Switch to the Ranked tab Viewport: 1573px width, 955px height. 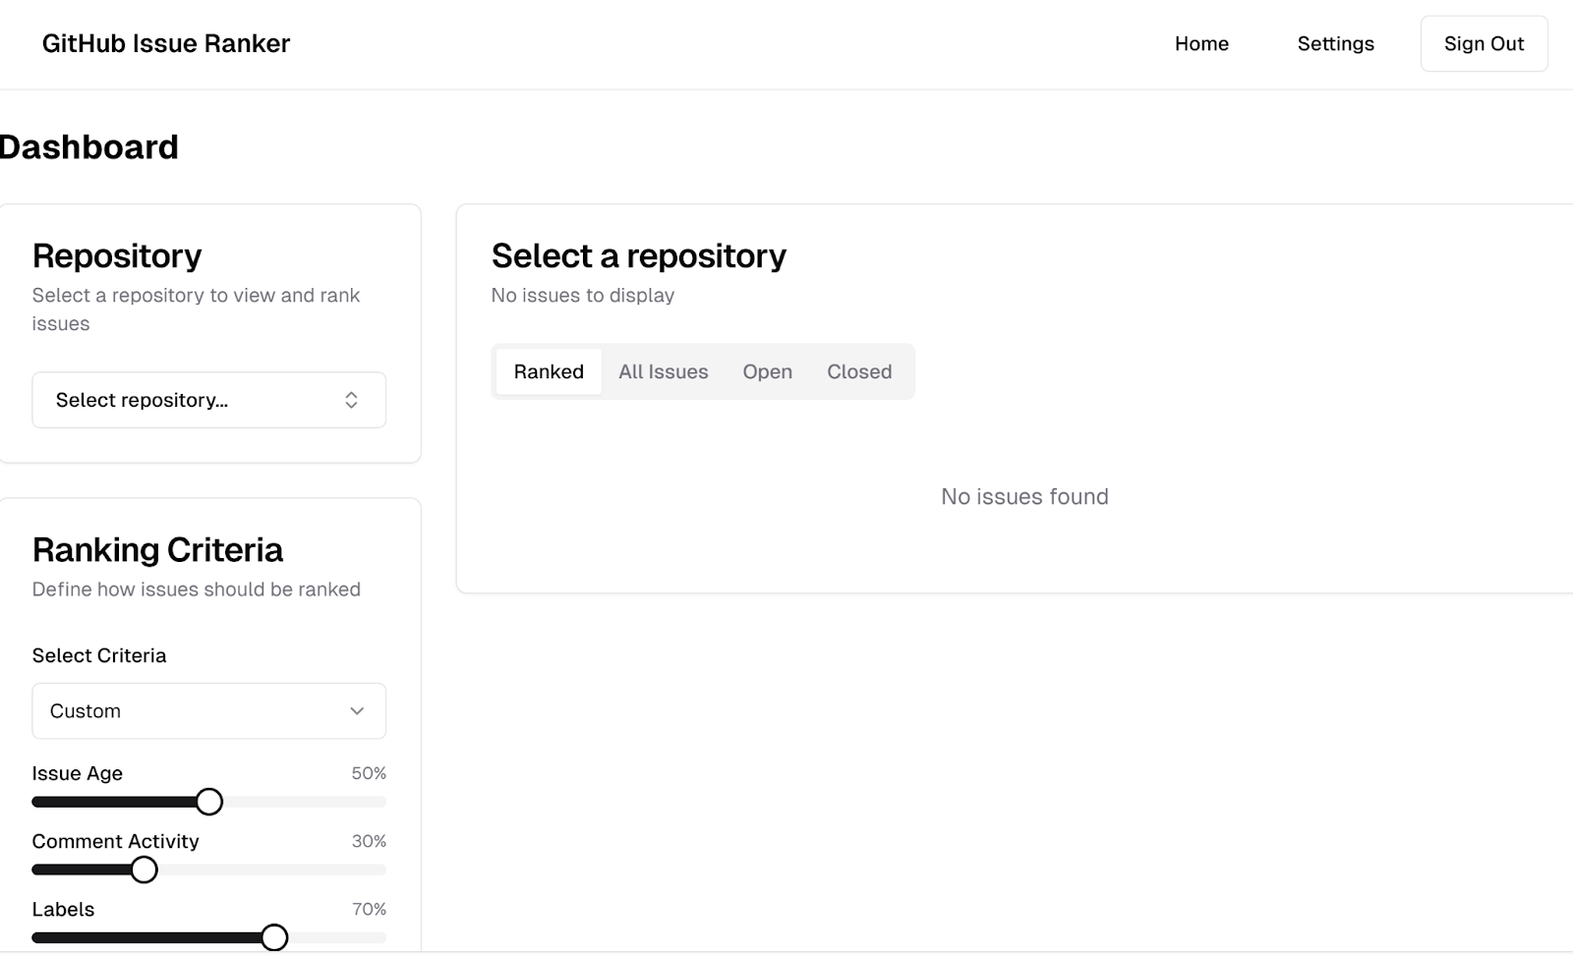point(549,371)
